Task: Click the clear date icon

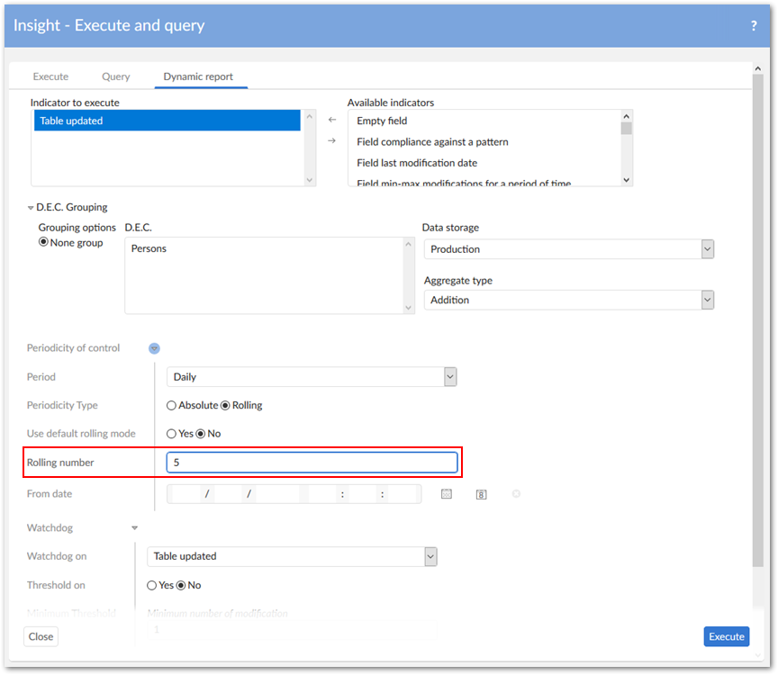Action: click(516, 493)
